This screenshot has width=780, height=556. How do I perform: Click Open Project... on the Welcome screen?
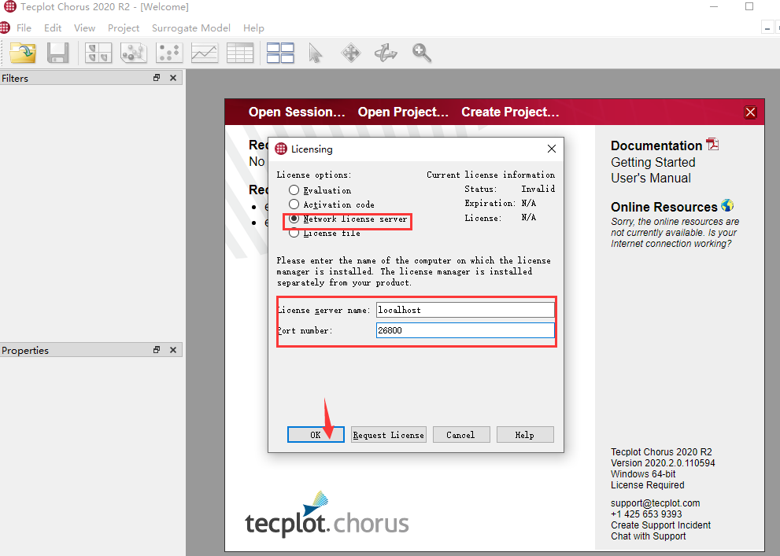coord(404,112)
